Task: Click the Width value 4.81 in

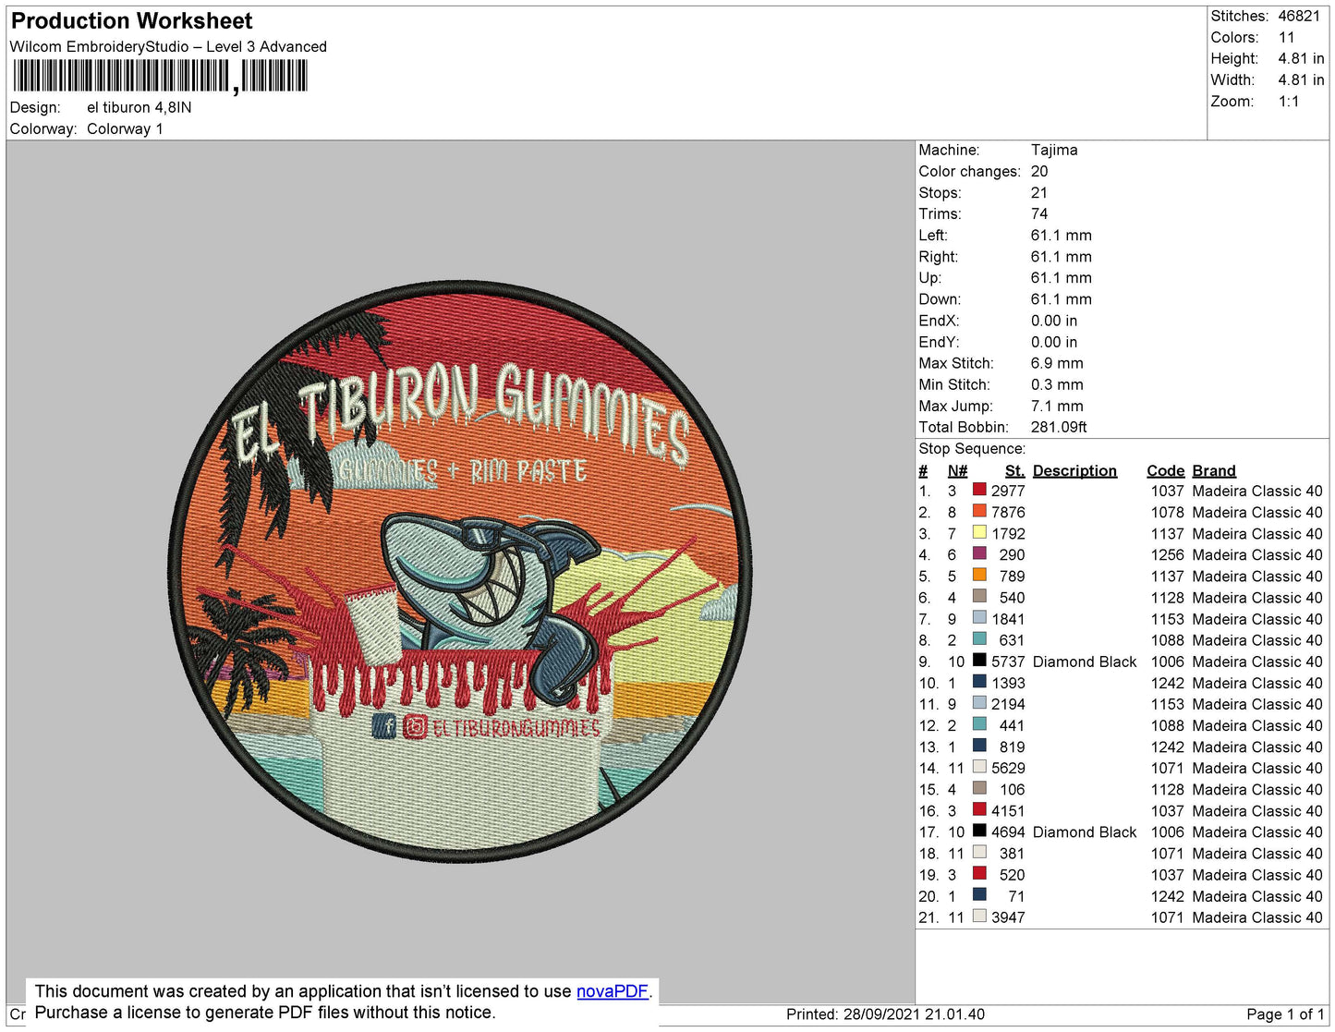Action: [1301, 79]
